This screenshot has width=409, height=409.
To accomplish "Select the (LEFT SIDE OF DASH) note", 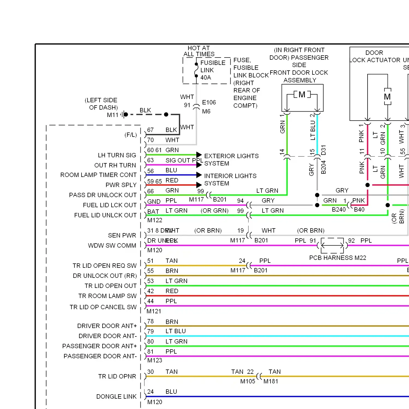I will coord(101,104).
